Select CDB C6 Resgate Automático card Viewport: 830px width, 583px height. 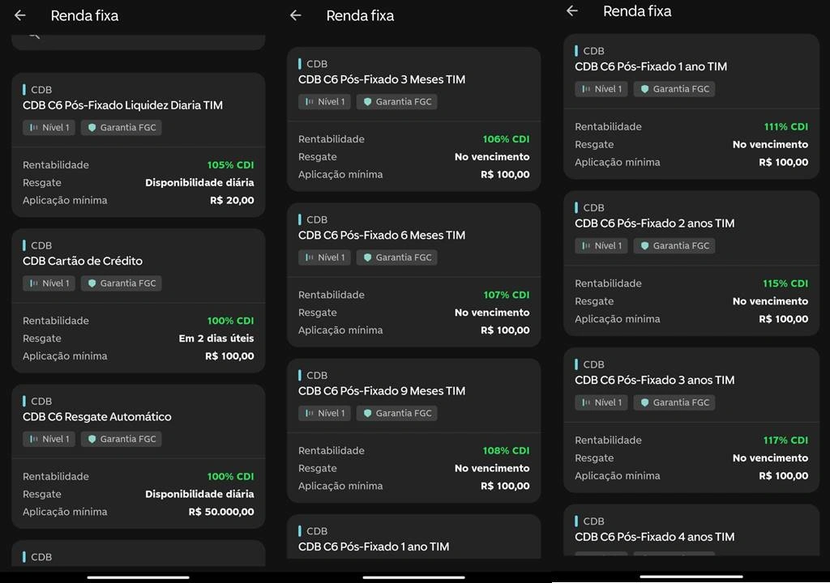click(97, 417)
